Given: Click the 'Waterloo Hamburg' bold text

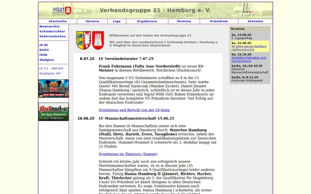Looking at the screenshot, I should click(x=188, y=130).
